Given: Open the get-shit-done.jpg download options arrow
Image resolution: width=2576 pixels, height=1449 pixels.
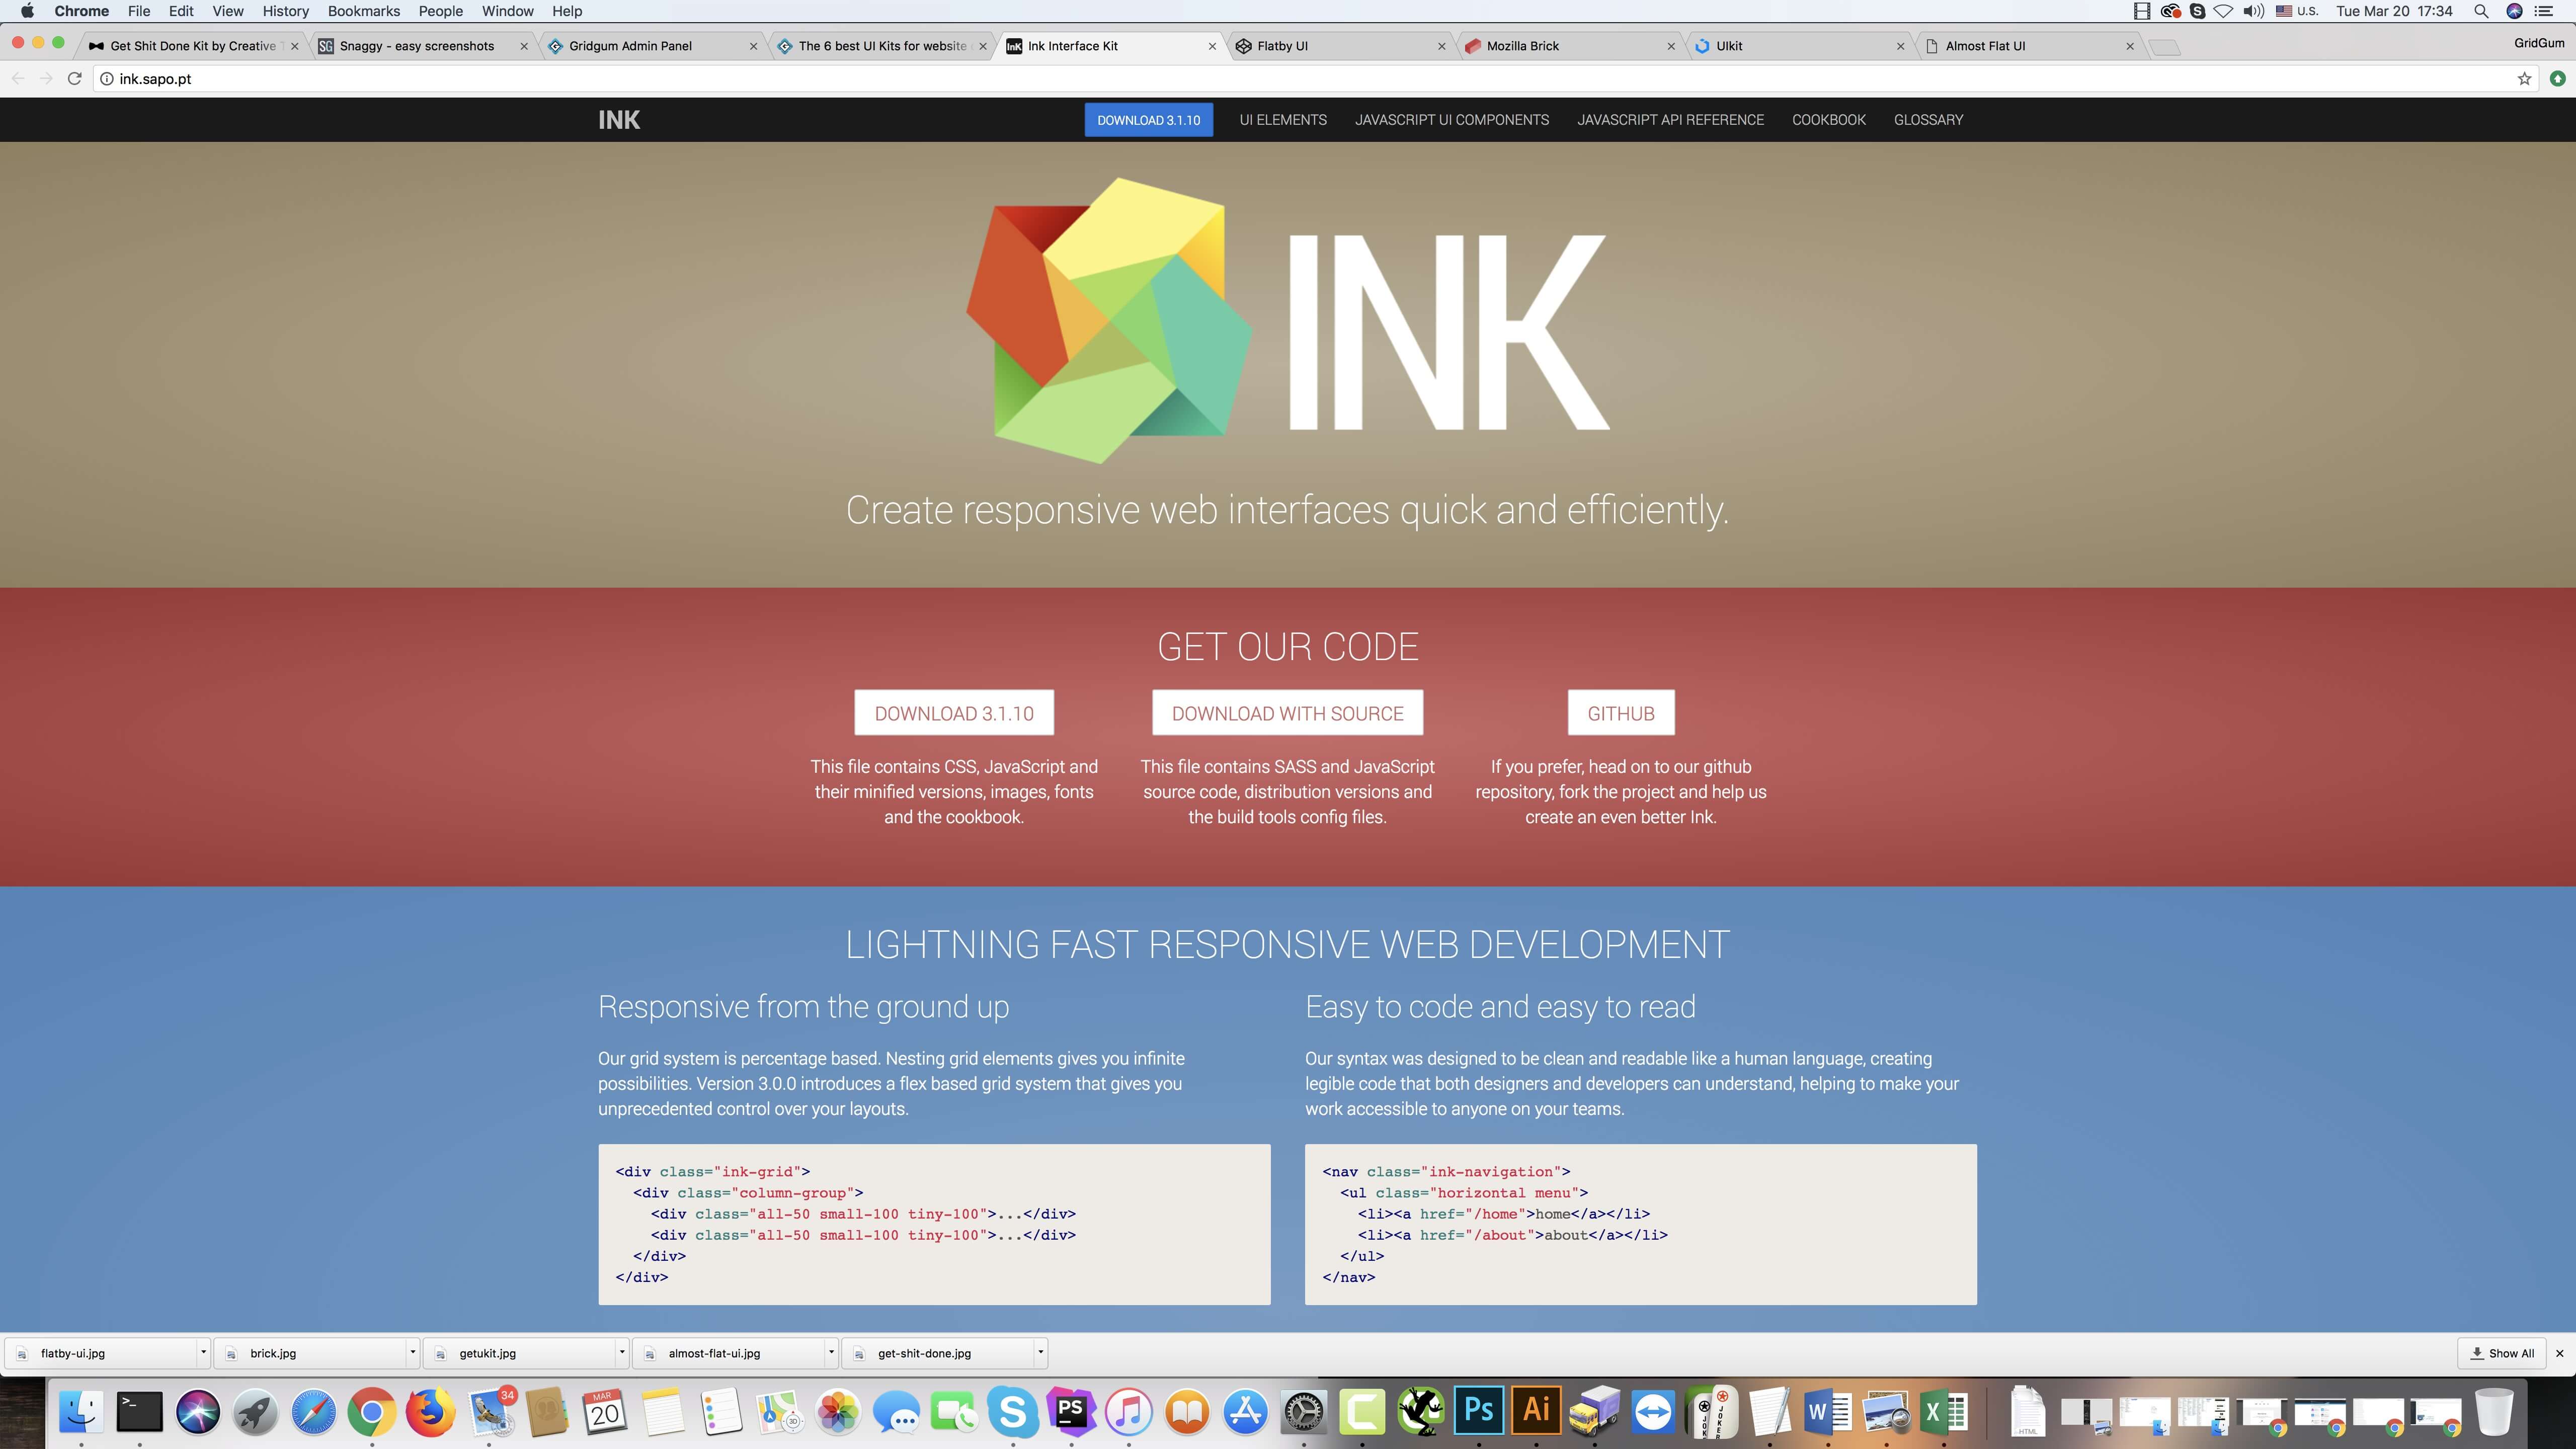Looking at the screenshot, I should 1041,1353.
